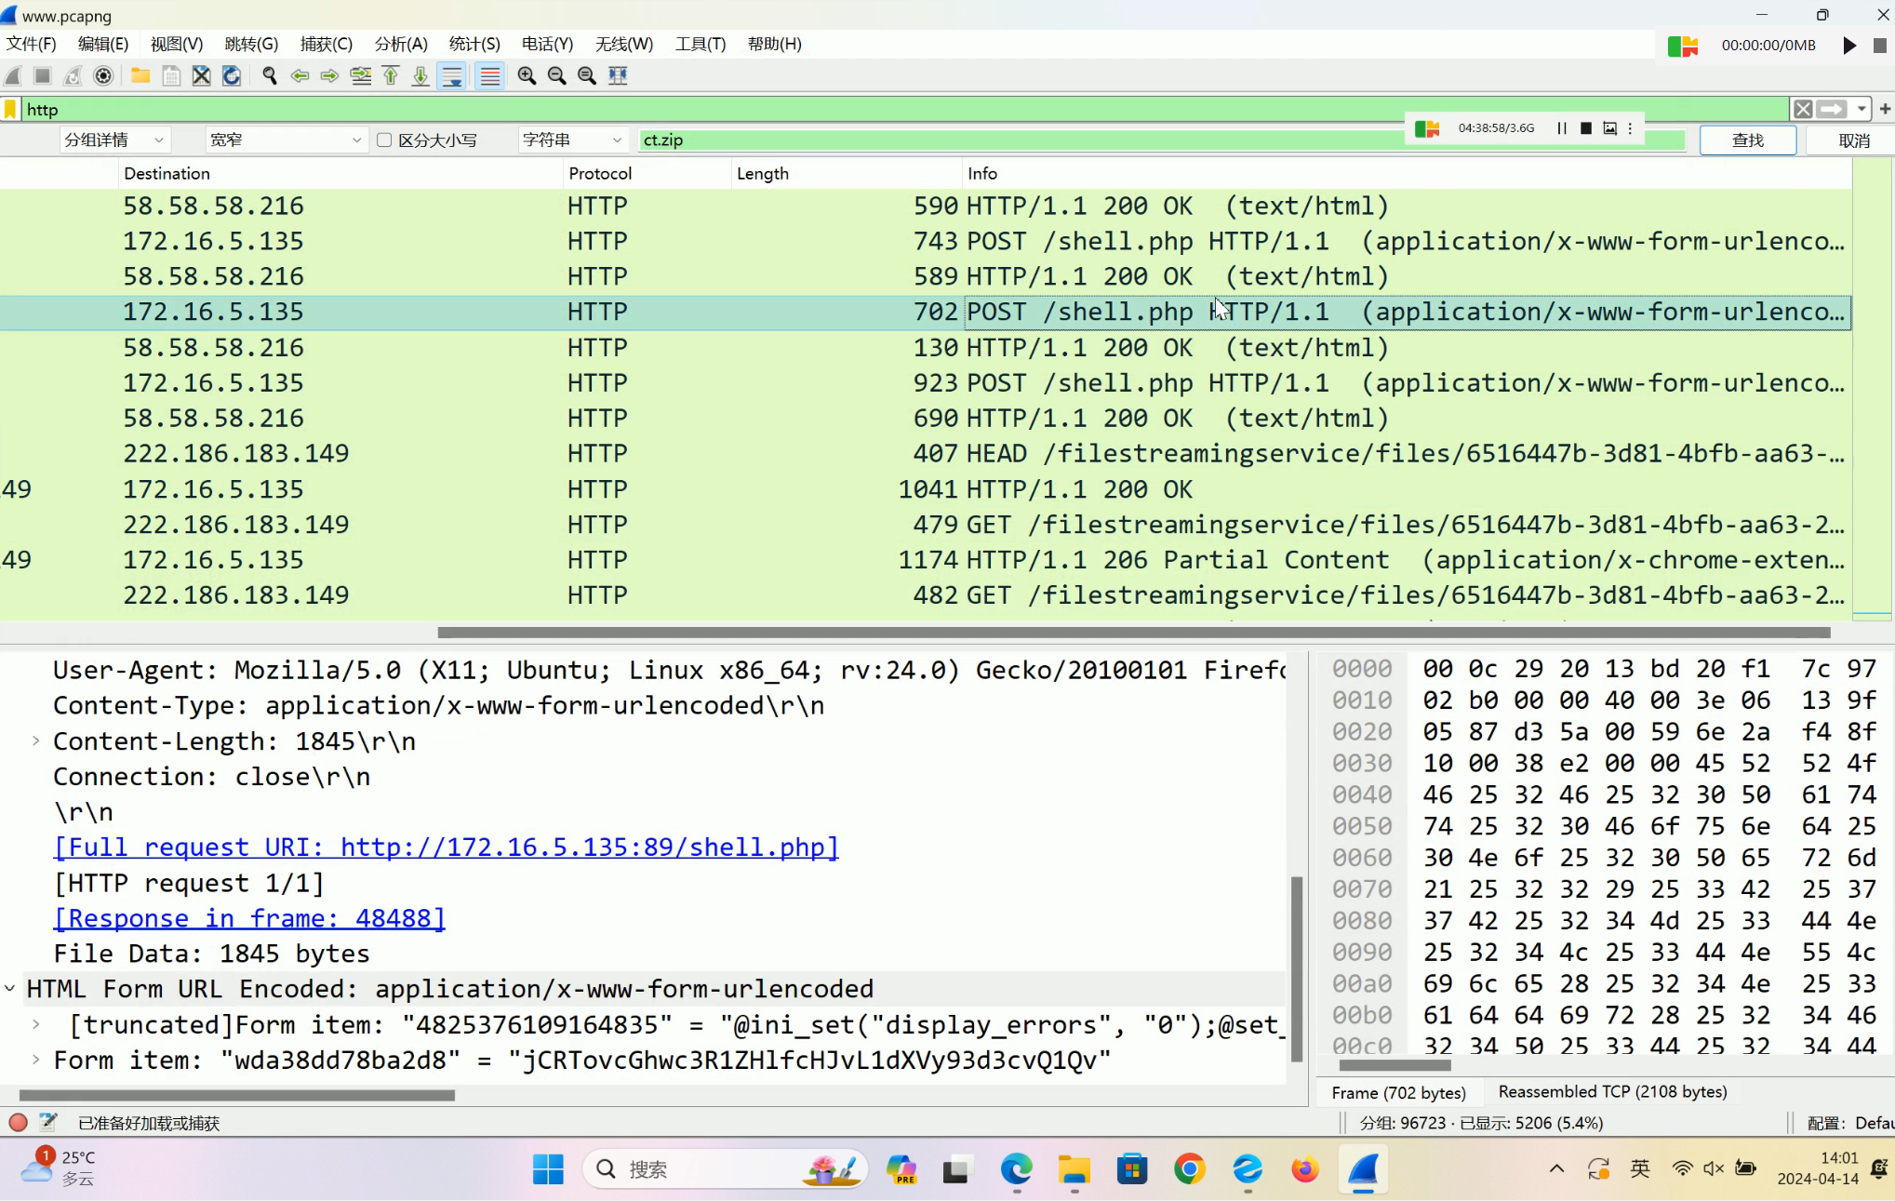Click resize columns toolbar icon
This screenshot has height=1201, width=1895.
coord(618,76)
